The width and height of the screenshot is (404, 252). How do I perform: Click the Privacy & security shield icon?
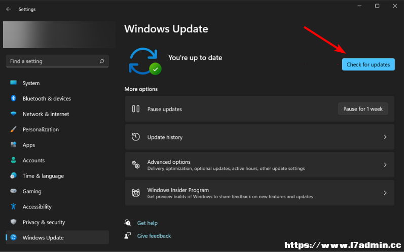pyautogui.click(x=13, y=222)
